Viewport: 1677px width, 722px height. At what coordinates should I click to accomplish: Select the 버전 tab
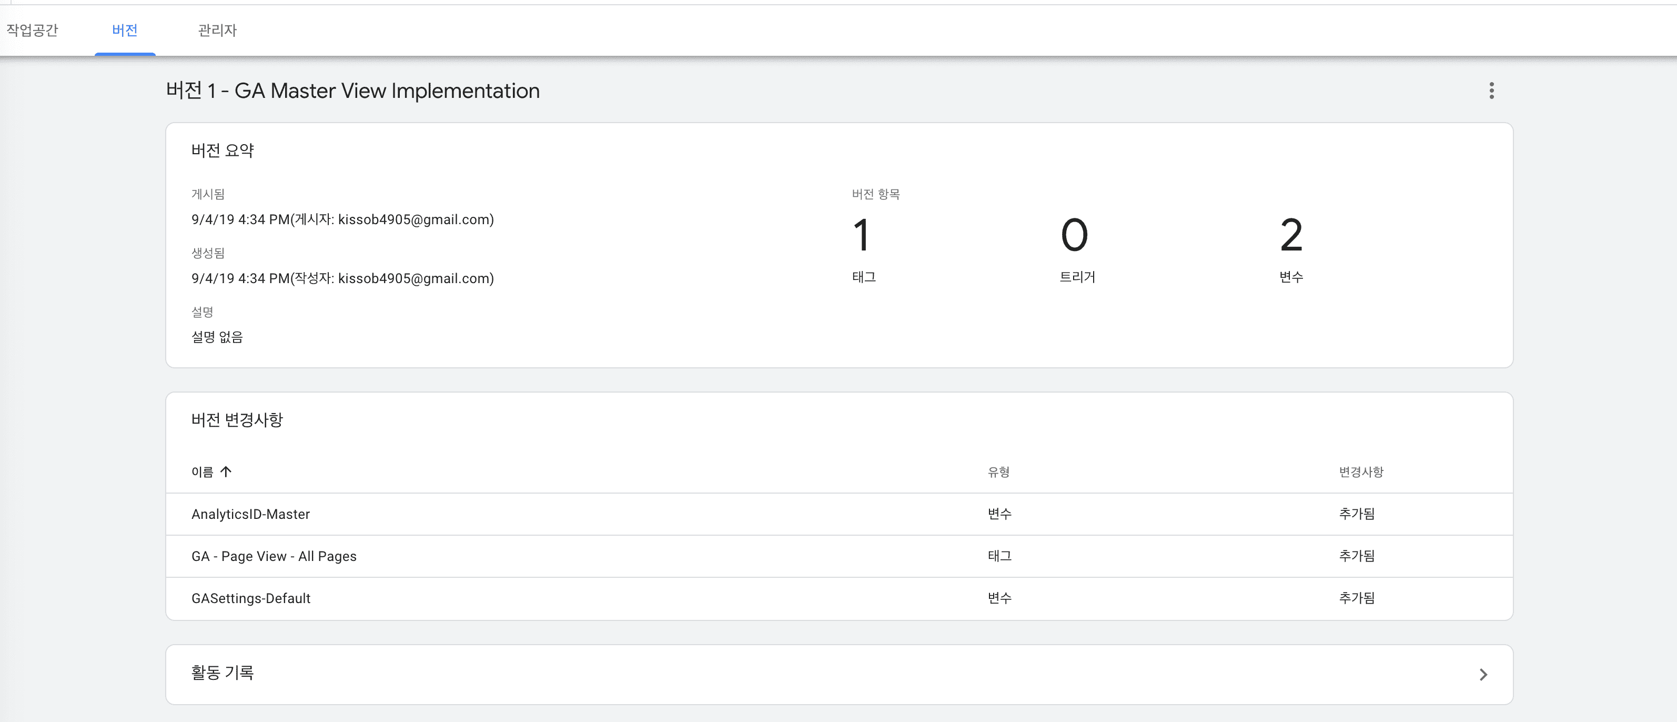[124, 30]
